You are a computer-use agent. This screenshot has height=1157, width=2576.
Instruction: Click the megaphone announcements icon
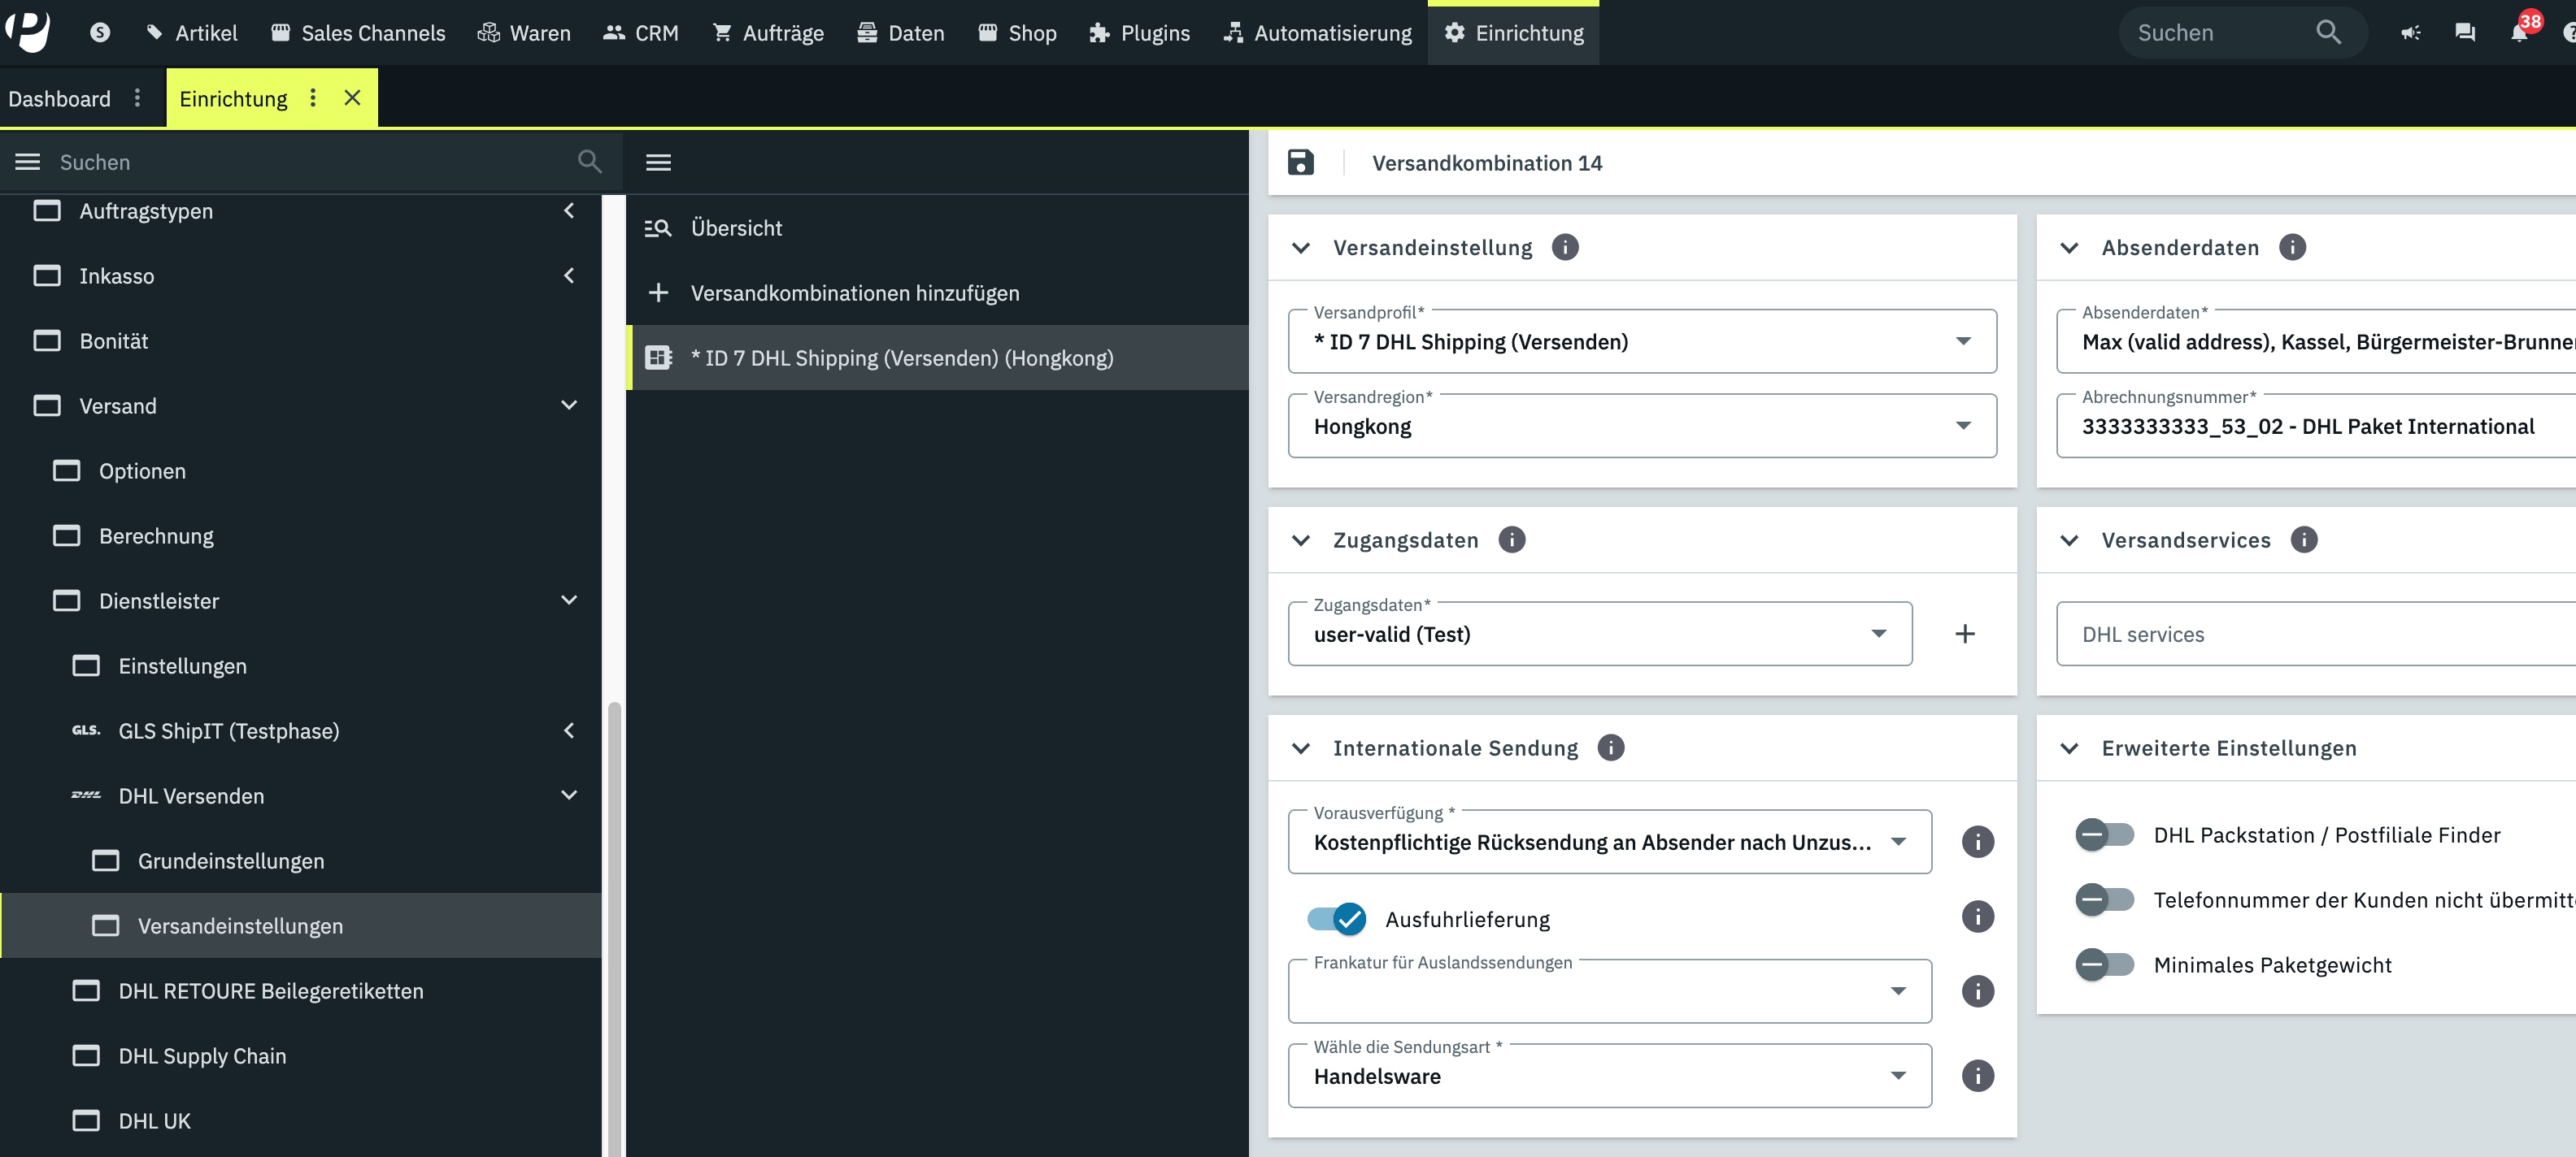pos(2411,33)
